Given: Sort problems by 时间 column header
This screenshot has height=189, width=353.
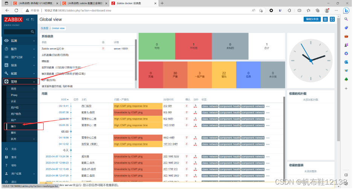Looking at the screenshot, I should pyautogui.click(x=65, y=100).
